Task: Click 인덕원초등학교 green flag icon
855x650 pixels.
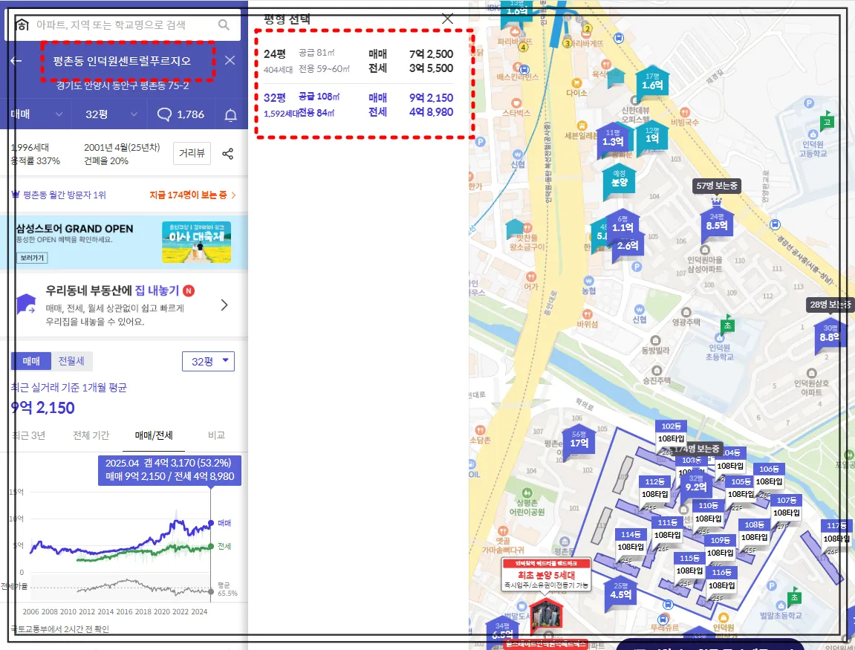Action: 727,325
